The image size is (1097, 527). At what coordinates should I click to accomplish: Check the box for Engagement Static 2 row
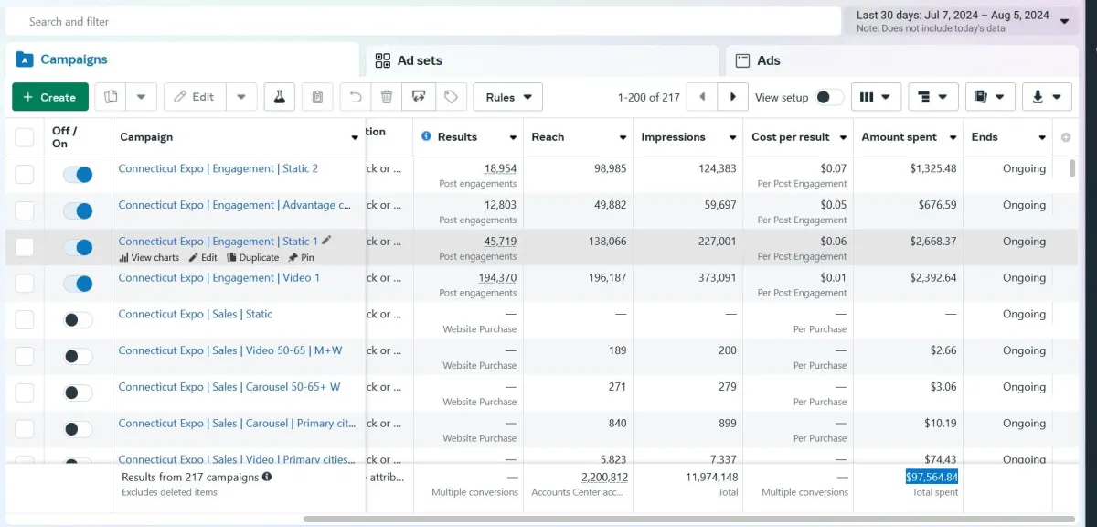tap(25, 174)
